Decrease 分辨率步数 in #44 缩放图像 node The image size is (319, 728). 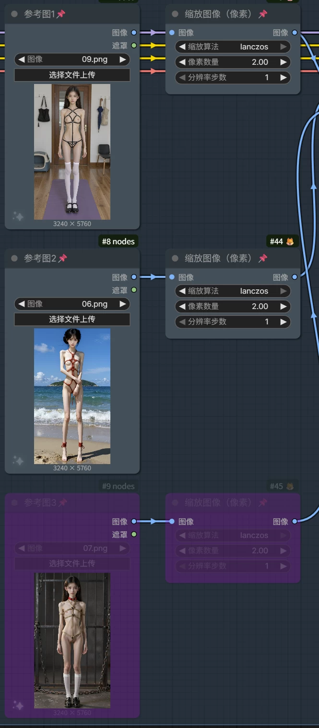point(182,322)
